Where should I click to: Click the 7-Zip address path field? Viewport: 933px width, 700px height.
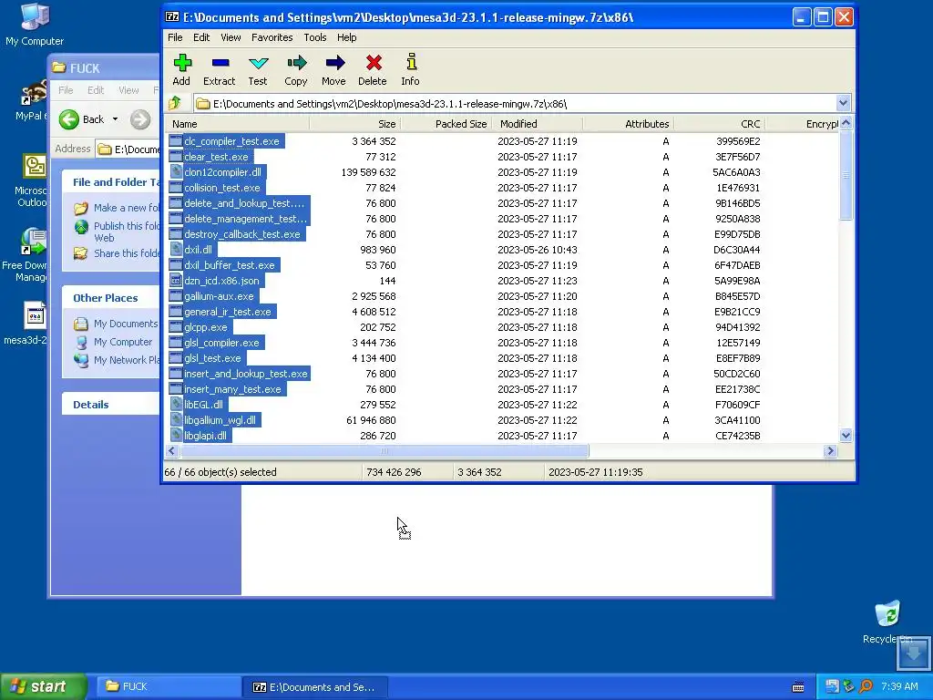515,104
